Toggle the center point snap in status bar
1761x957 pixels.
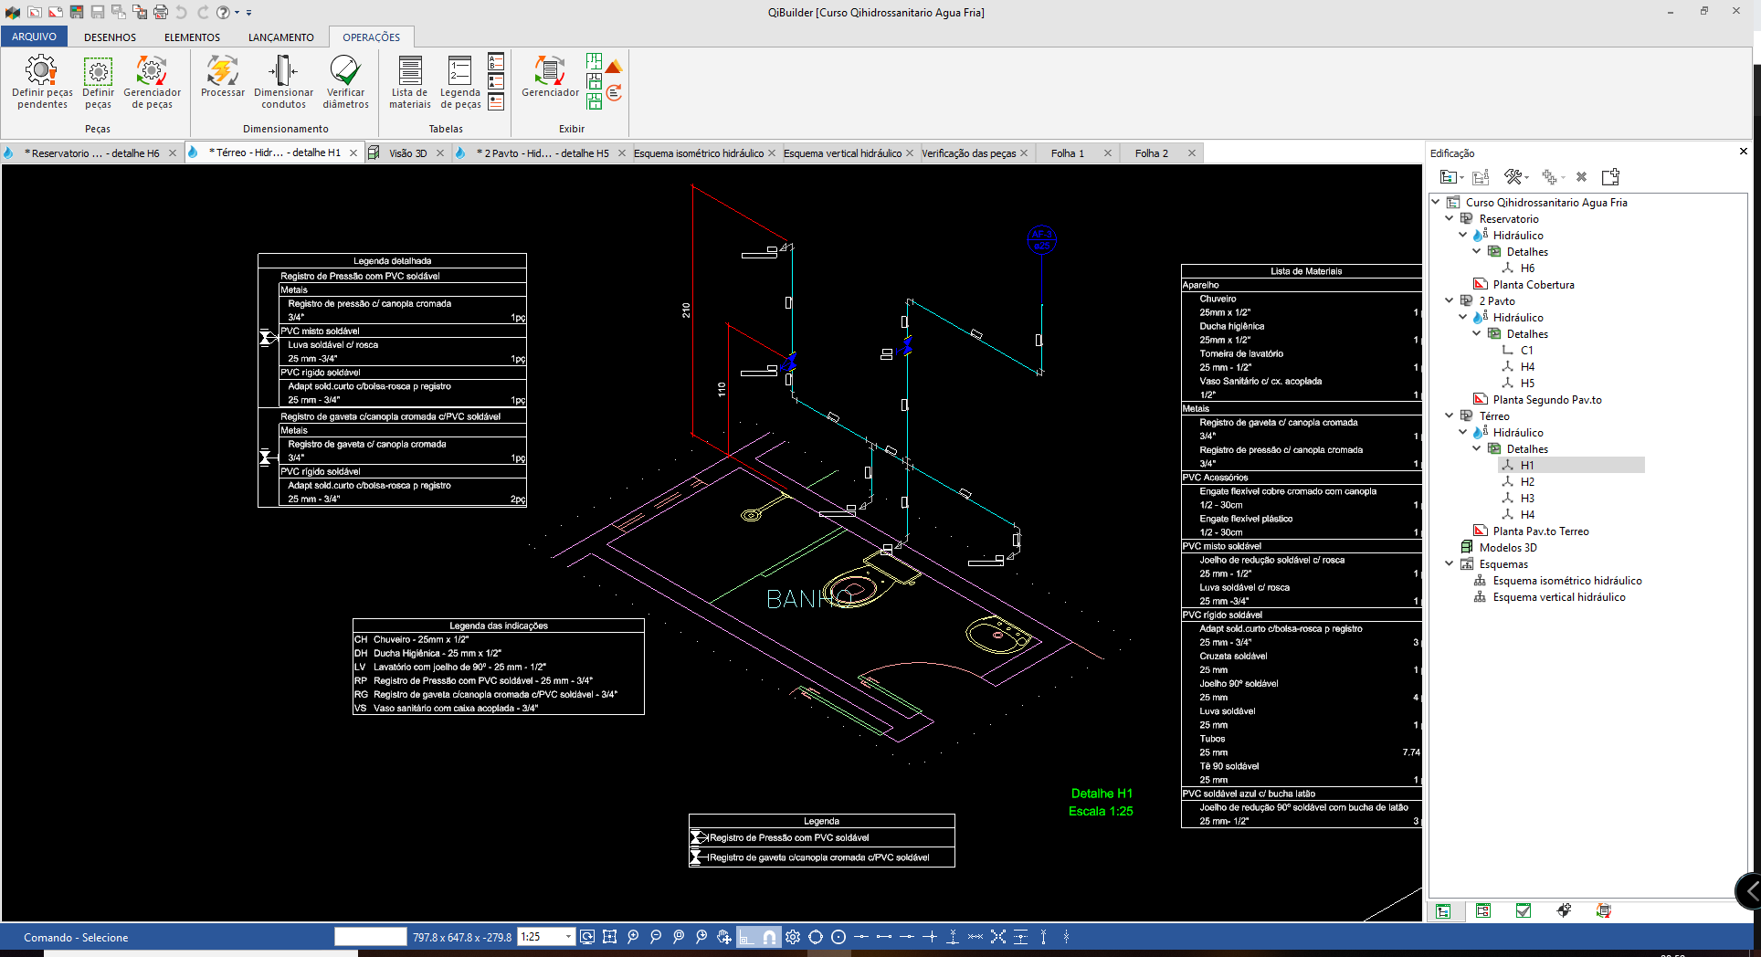(838, 936)
